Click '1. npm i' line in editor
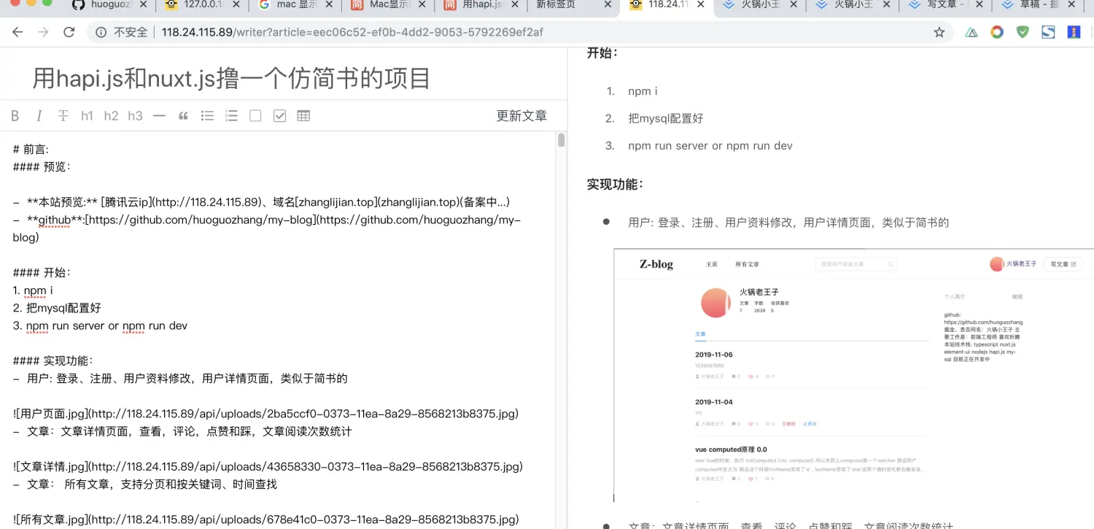This screenshot has height=529, width=1094. click(33, 290)
